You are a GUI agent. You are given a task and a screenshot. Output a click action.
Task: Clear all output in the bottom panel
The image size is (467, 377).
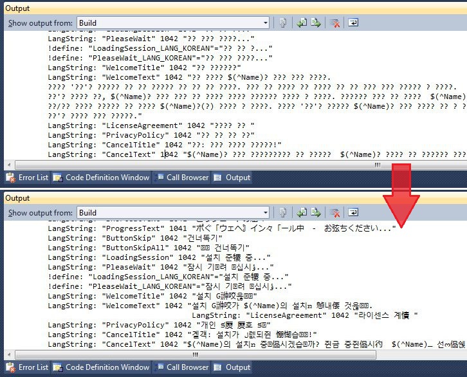(x=334, y=212)
